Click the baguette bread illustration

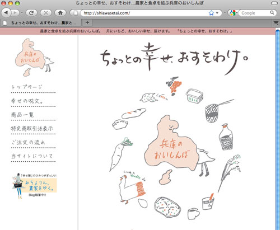[134, 113]
